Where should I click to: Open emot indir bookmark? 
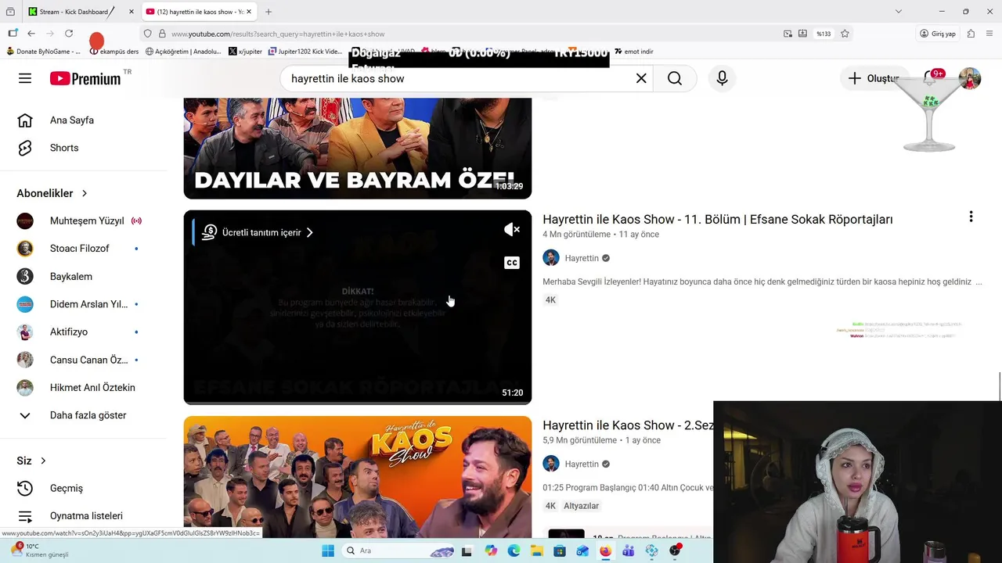[x=634, y=52]
